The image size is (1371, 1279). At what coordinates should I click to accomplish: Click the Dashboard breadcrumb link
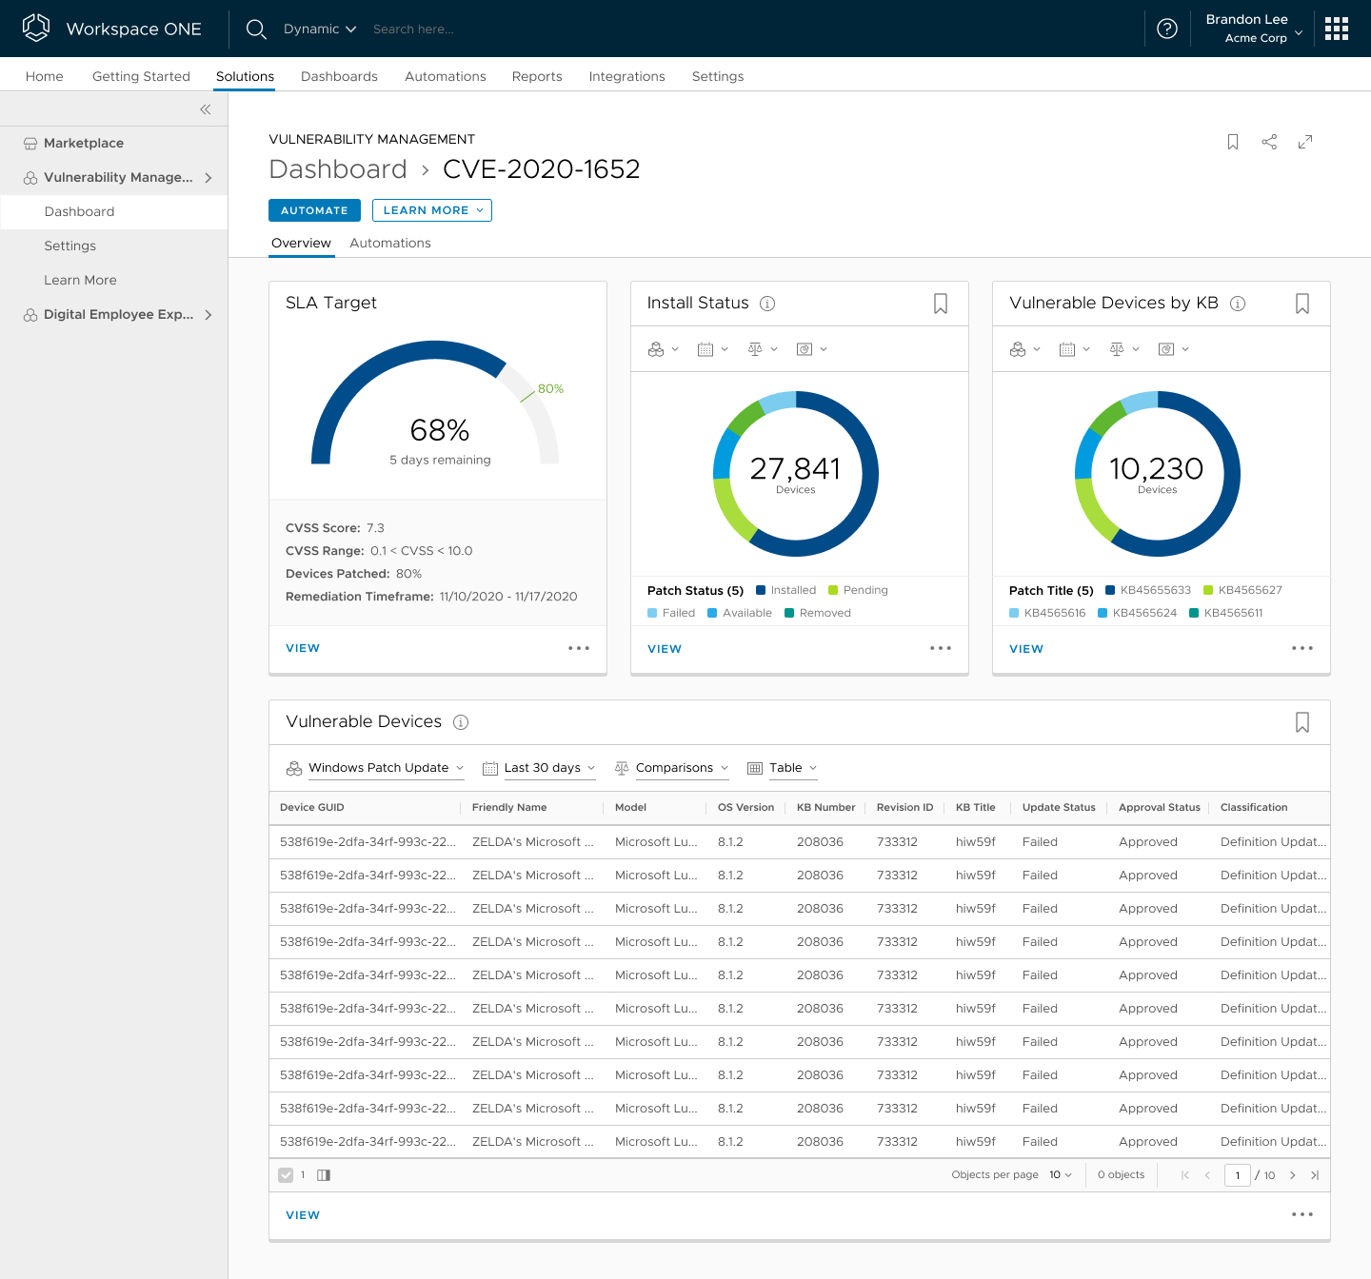point(338,169)
